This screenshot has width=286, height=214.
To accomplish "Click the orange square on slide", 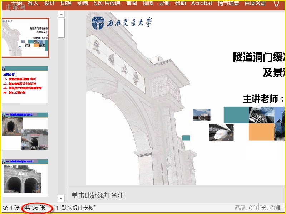I will [x=261, y=132].
